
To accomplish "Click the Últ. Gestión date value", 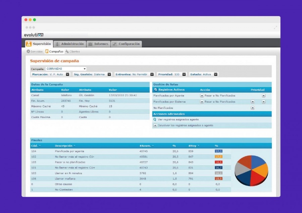I will [x=123, y=95].
